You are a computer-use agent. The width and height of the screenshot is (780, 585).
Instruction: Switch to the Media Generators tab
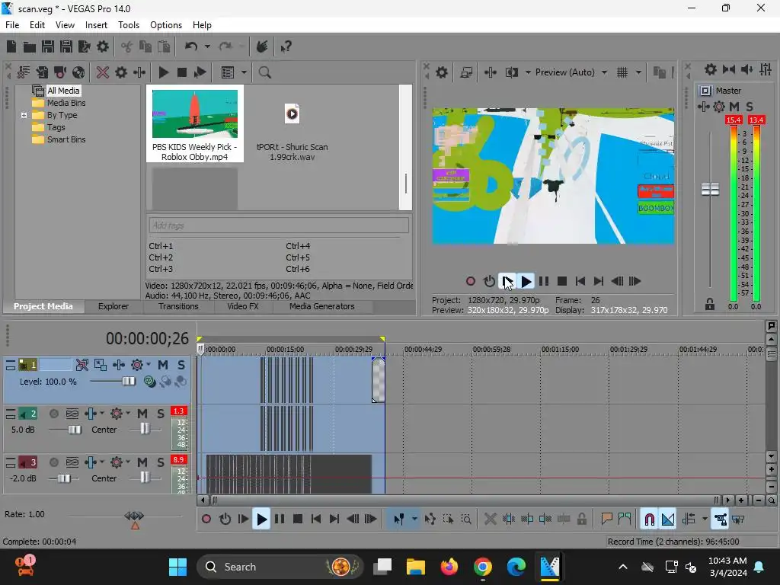[322, 306]
